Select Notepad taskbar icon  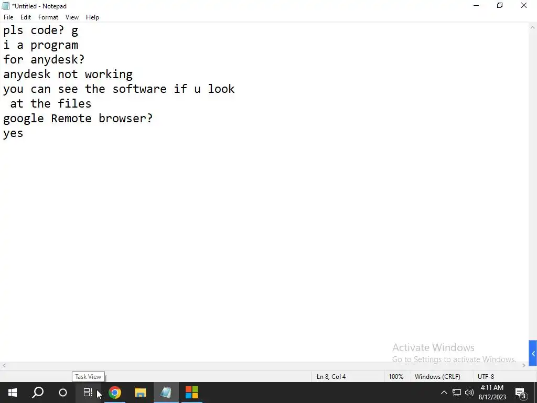(166, 393)
